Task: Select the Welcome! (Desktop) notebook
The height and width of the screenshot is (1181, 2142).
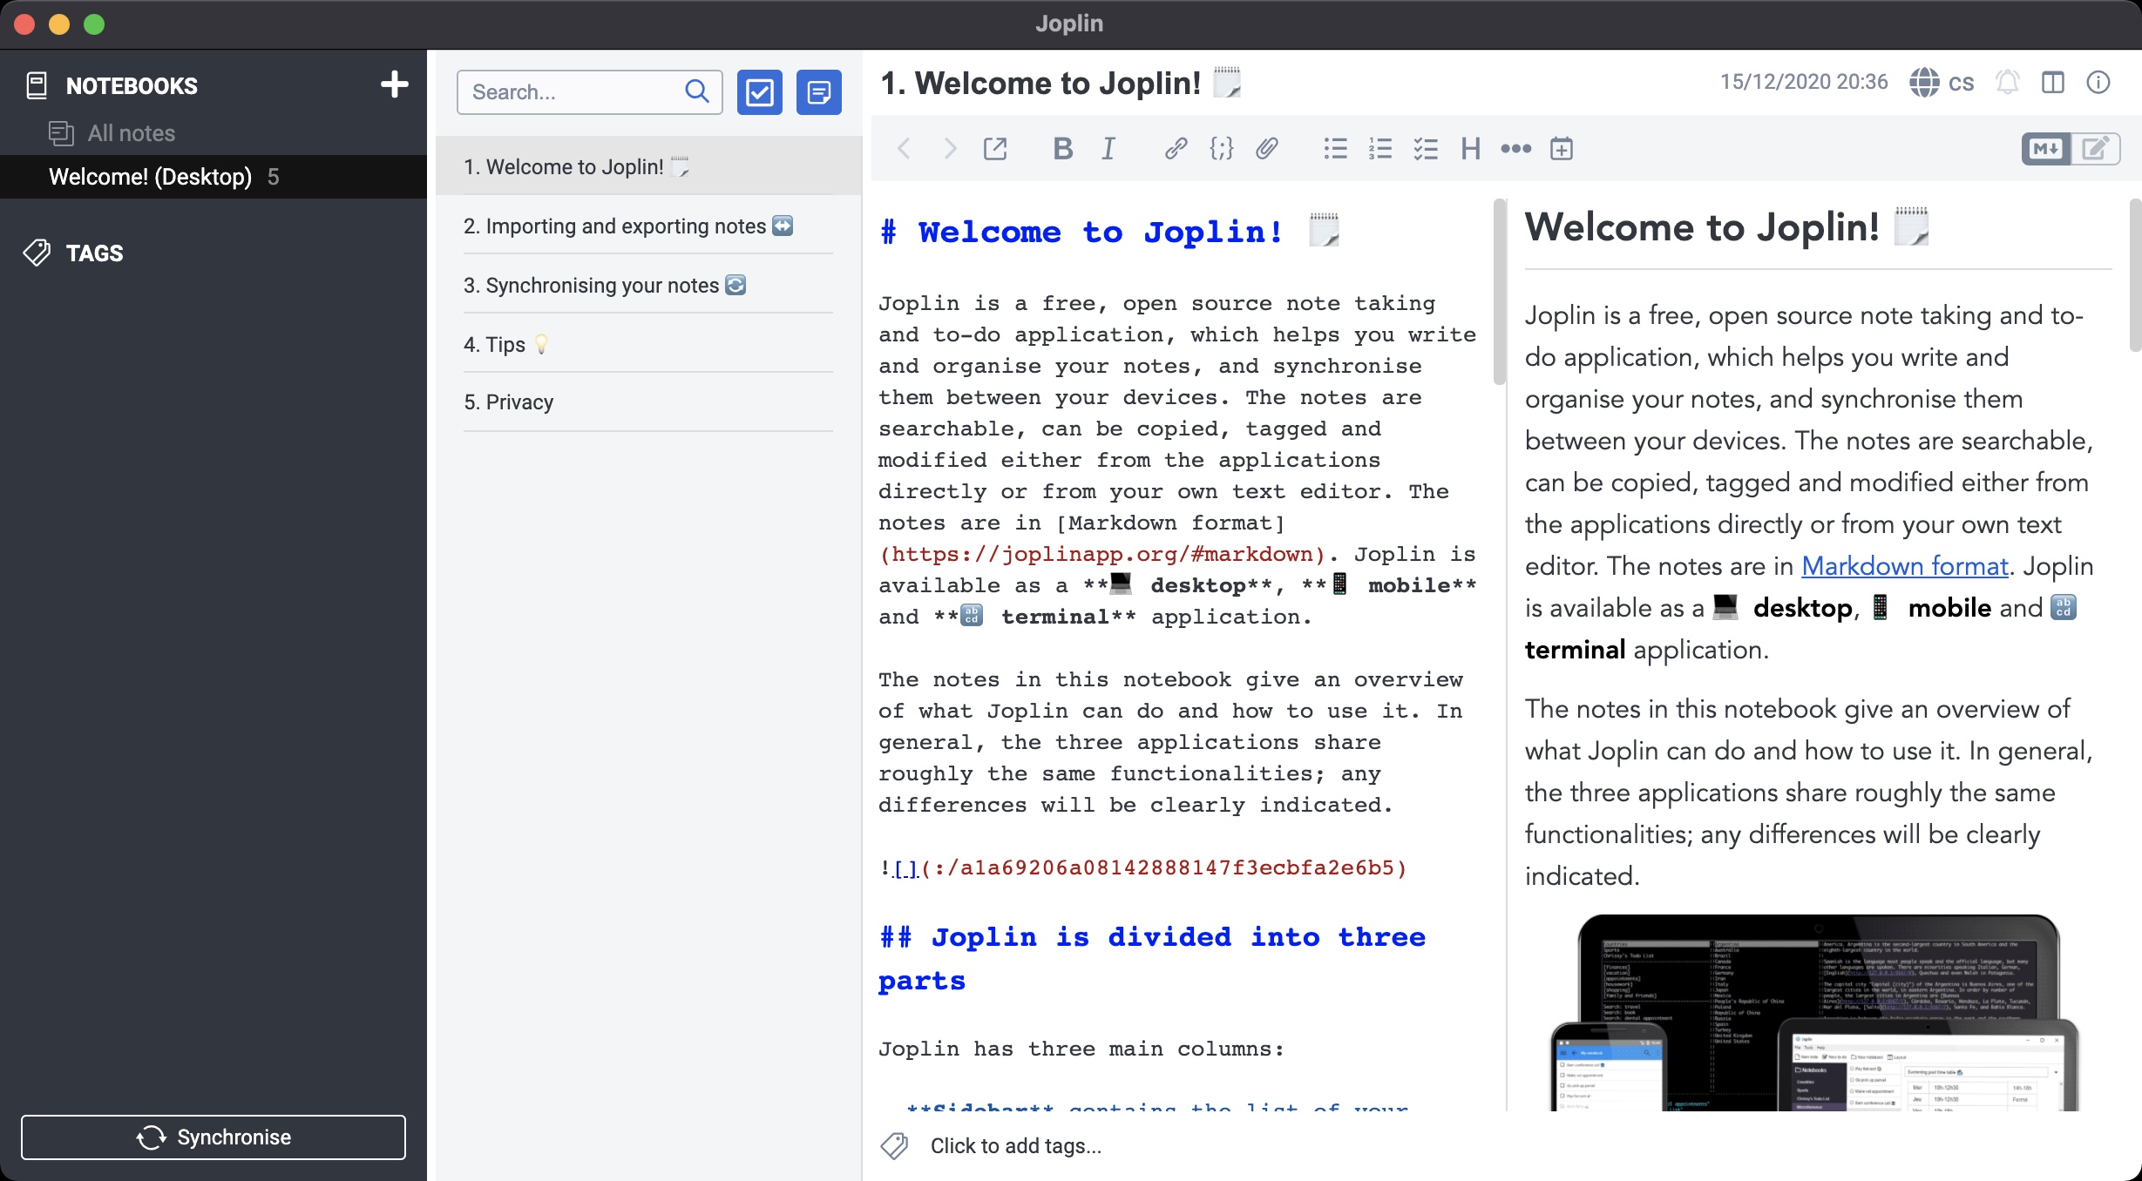Action: tap(150, 177)
